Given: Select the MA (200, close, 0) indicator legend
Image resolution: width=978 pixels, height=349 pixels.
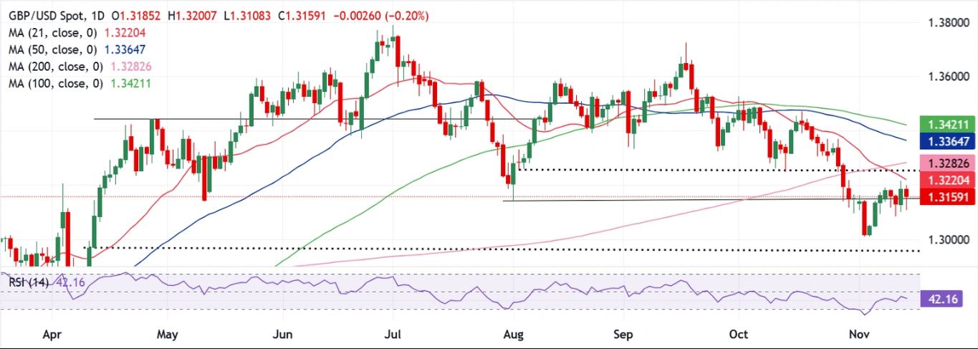Looking at the screenshot, I should (54, 65).
